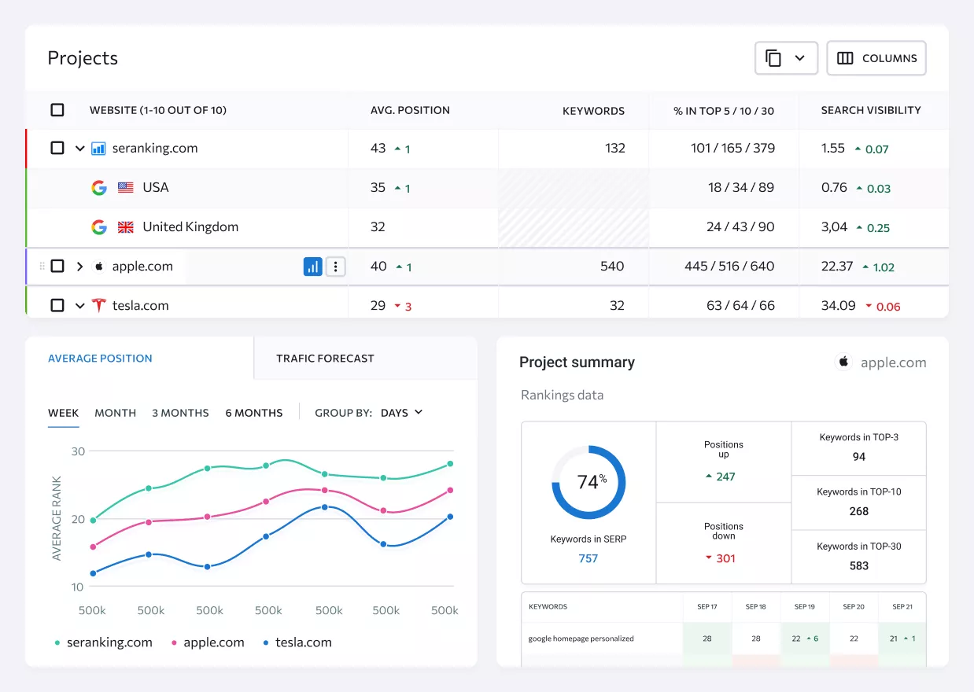The width and height of the screenshot is (974, 692).
Task: Select the 6 Months time range
Action: click(x=254, y=413)
